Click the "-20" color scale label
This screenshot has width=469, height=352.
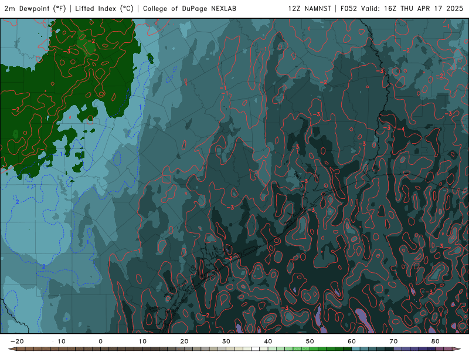[x=17, y=341]
